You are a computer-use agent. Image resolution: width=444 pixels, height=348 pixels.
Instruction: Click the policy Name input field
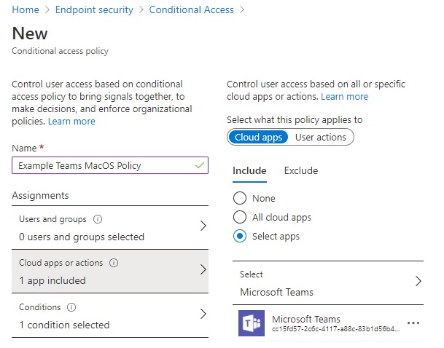click(x=110, y=165)
